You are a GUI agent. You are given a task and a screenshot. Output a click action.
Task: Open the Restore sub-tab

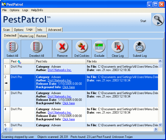(41, 36)
